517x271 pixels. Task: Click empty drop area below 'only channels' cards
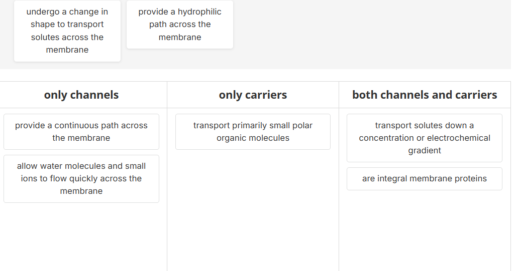click(81, 235)
